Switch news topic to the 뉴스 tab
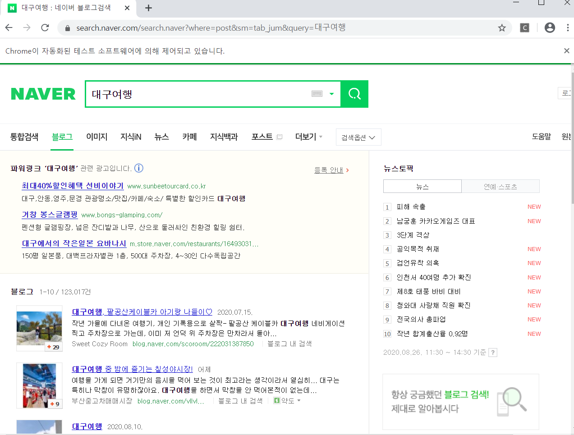 (x=422, y=186)
